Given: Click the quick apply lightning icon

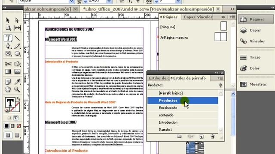Looking at the screenshot, I should [220, 85].
